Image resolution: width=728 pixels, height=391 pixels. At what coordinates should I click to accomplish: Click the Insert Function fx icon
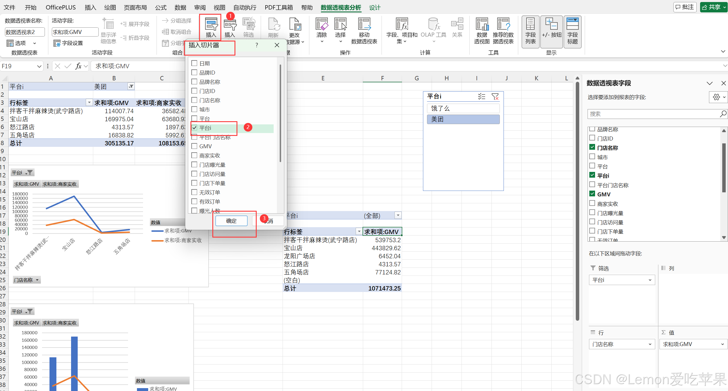78,66
